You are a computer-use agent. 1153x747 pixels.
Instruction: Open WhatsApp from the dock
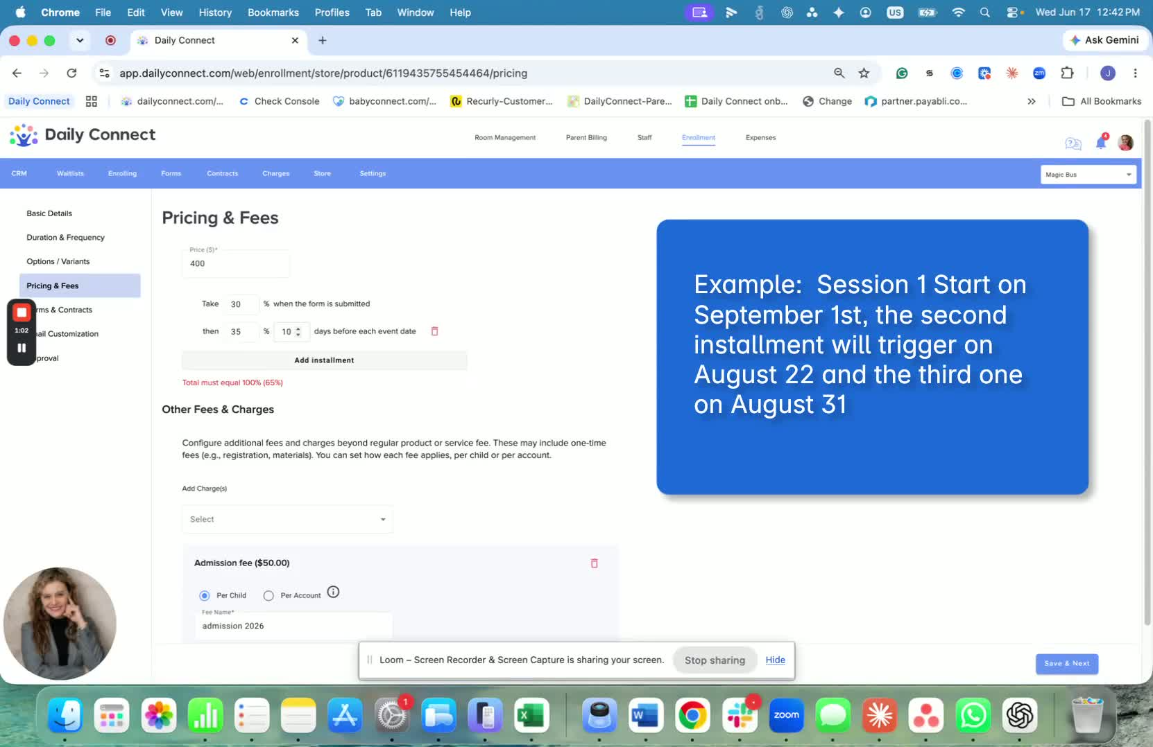tap(973, 716)
